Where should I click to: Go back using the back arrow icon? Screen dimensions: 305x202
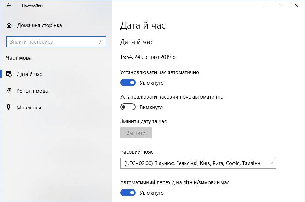[x=9, y=6]
